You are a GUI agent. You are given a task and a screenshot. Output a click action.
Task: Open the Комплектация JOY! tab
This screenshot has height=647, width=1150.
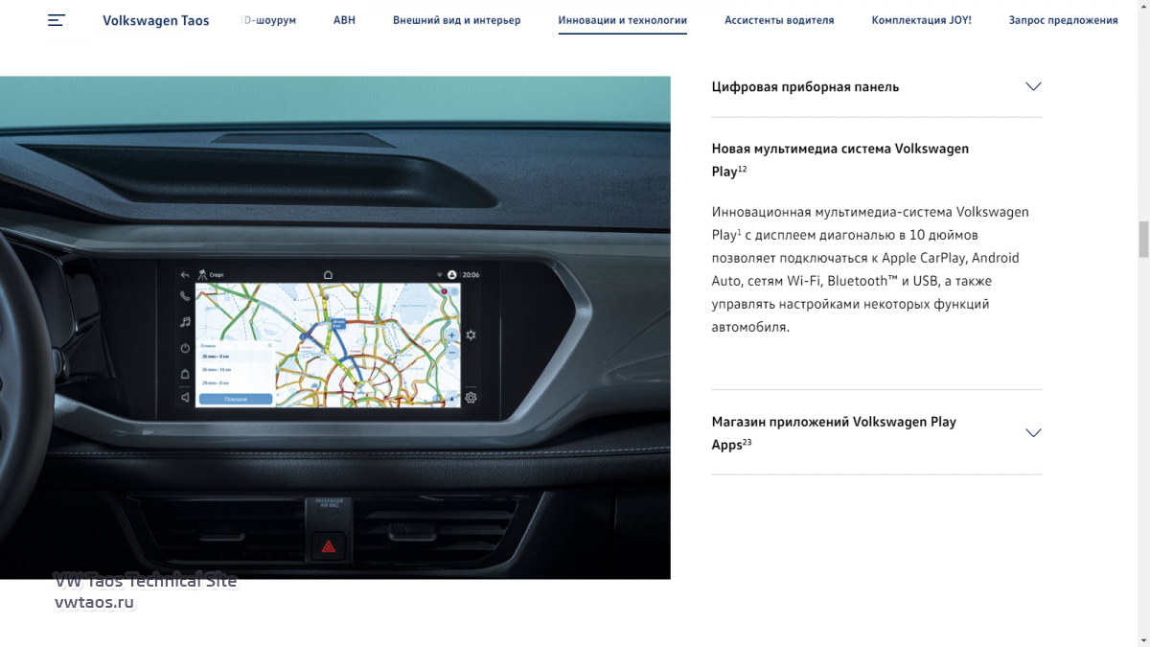[x=921, y=20]
